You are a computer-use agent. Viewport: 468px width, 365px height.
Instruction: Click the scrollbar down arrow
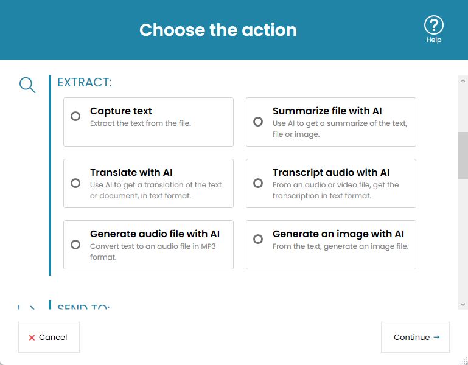click(x=463, y=304)
